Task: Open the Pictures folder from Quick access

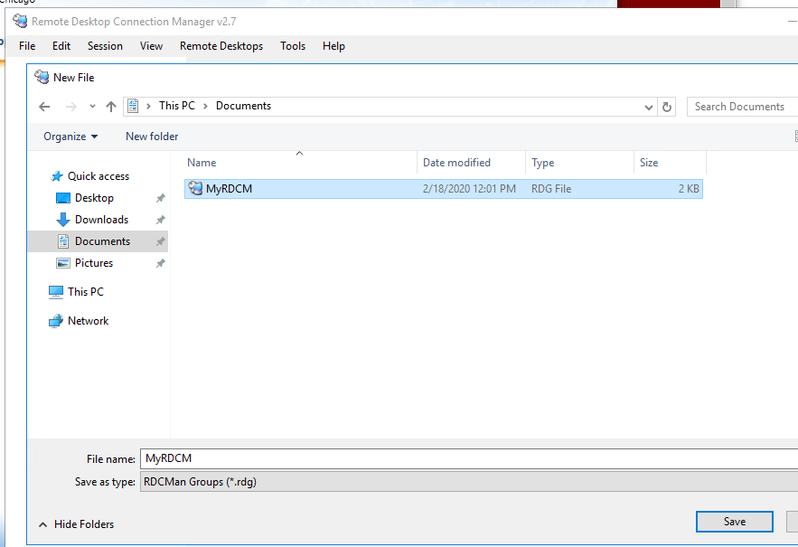Action: 92,262
